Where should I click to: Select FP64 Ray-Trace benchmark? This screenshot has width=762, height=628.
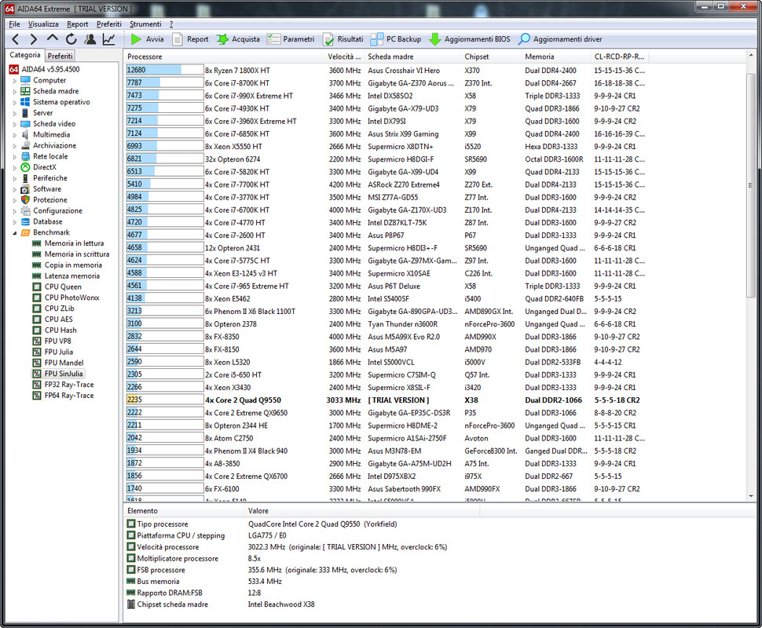(x=69, y=396)
